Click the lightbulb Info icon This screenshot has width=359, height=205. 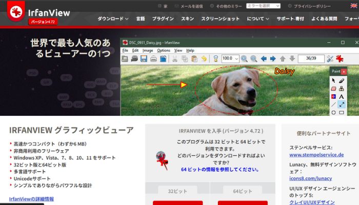point(216,59)
